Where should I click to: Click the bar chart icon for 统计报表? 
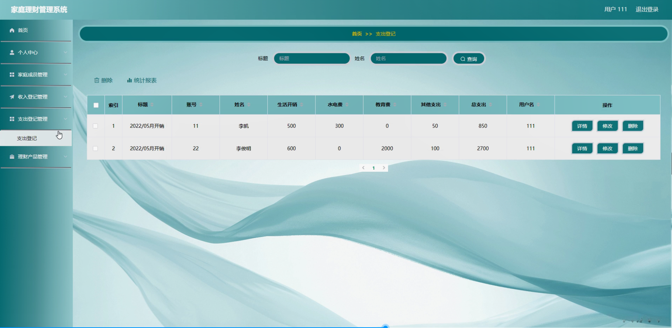[129, 80]
